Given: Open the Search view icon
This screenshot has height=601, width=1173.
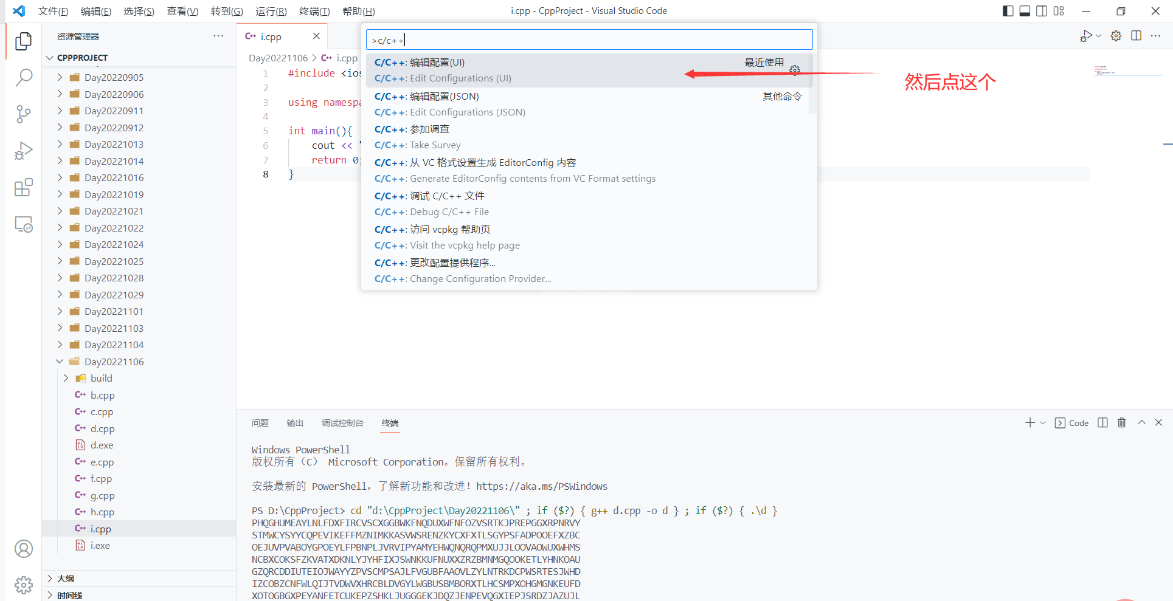Looking at the screenshot, I should coord(23,77).
